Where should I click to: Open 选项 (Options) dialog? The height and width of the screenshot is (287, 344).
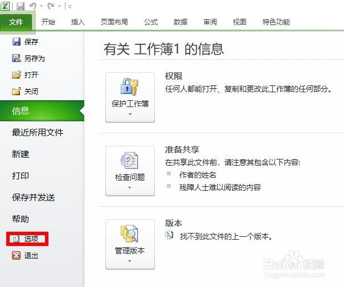pyautogui.click(x=31, y=239)
